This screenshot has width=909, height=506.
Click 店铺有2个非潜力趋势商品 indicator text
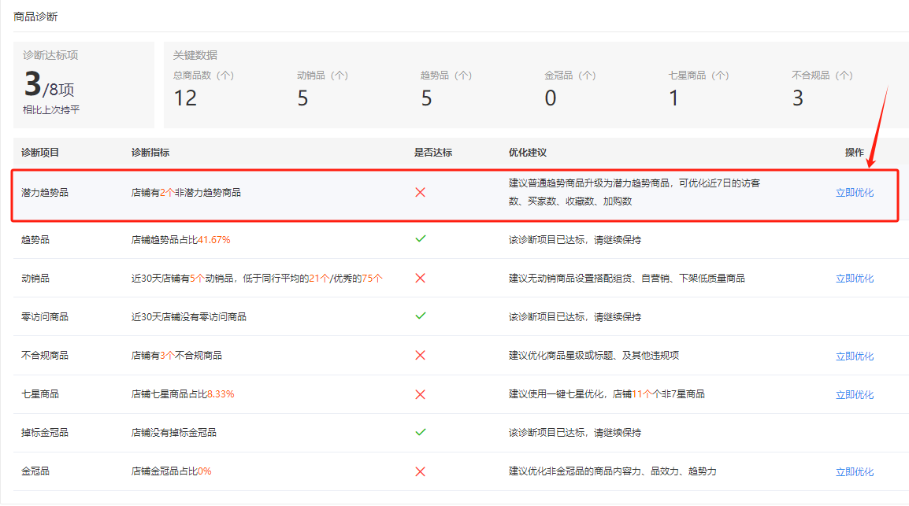pyautogui.click(x=186, y=192)
